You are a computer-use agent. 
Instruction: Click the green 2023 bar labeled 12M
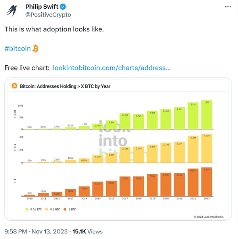206,115
